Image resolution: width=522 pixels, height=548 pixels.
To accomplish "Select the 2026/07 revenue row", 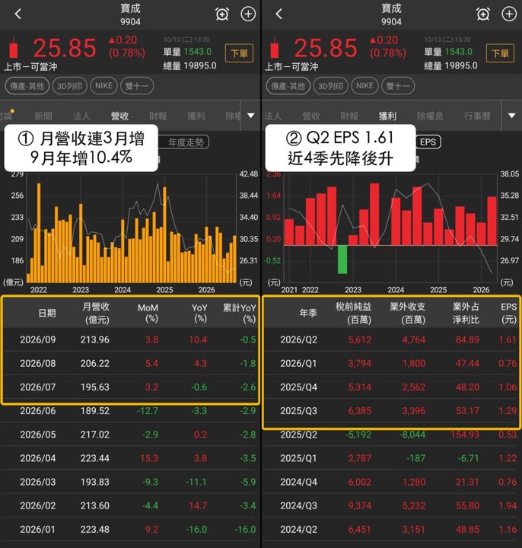I will [130, 387].
